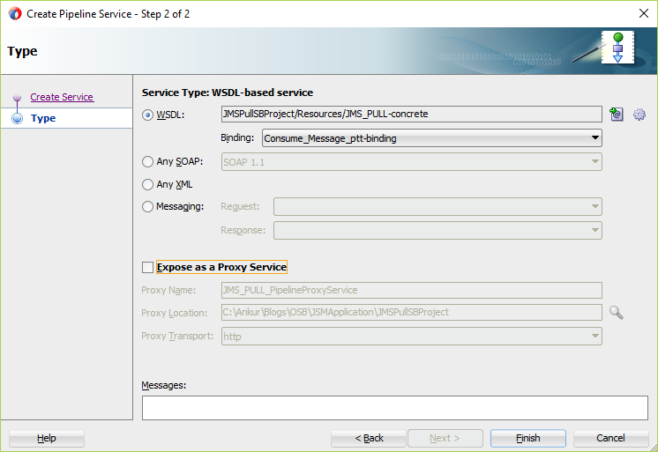Open the Binding dropdown
Viewport: 658px width, 452px height.
432,138
